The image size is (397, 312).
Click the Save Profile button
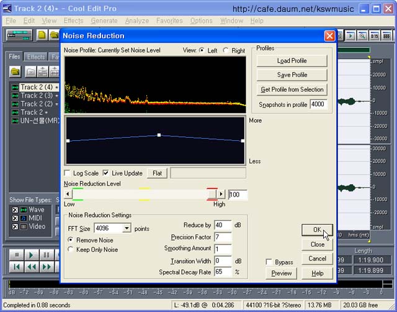(x=292, y=75)
